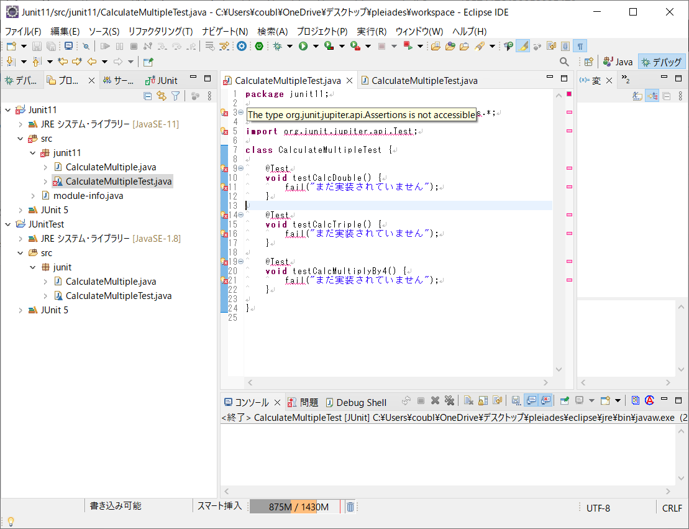The height and width of the screenshot is (529, 689).
Task: Click the heap memory usage bar
Action: coord(295,507)
